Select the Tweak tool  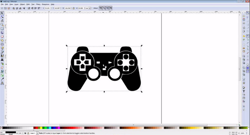(x=2, y=21)
